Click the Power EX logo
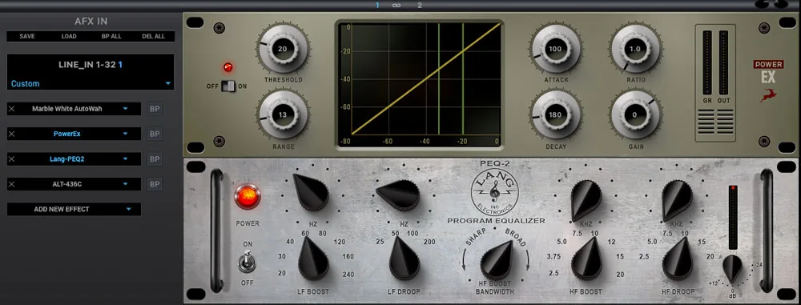Viewport: 801px width, 305px height. (x=768, y=72)
